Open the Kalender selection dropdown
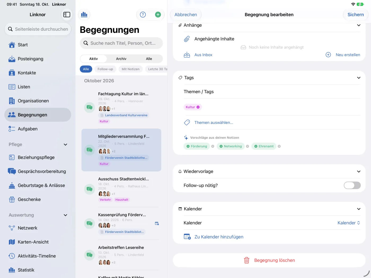The image size is (371, 278). [349, 223]
